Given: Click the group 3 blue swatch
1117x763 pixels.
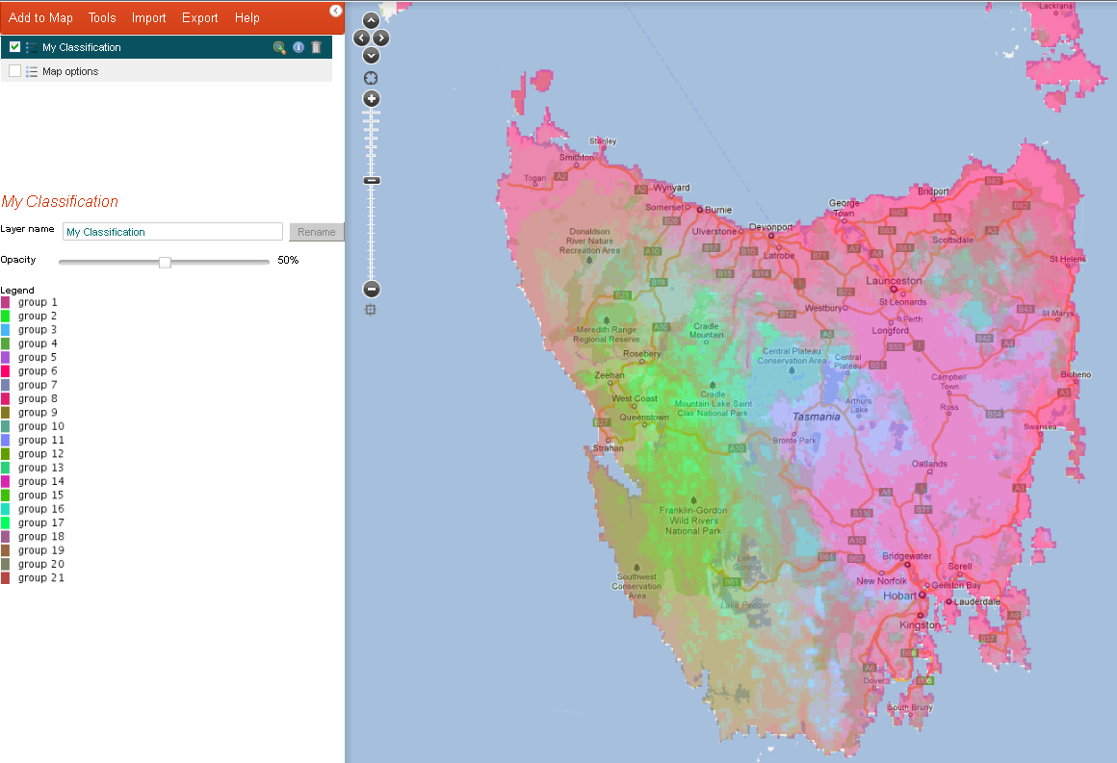Looking at the screenshot, I should pos(5,329).
